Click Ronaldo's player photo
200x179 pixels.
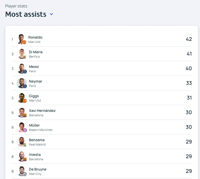[x=21, y=39]
